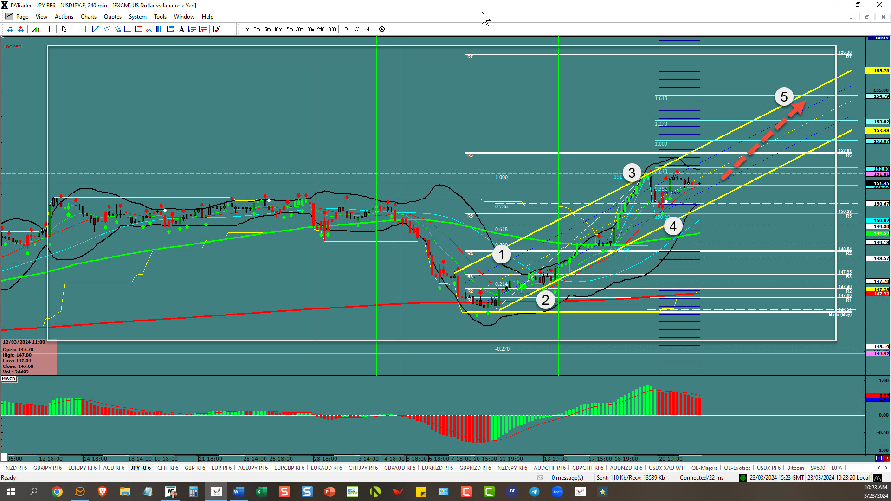Open the Quotes menu

[x=113, y=17]
